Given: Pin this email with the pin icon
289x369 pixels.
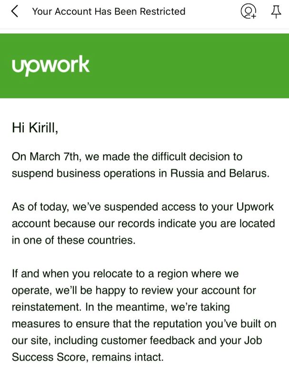Looking at the screenshot, I should (x=276, y=11).
